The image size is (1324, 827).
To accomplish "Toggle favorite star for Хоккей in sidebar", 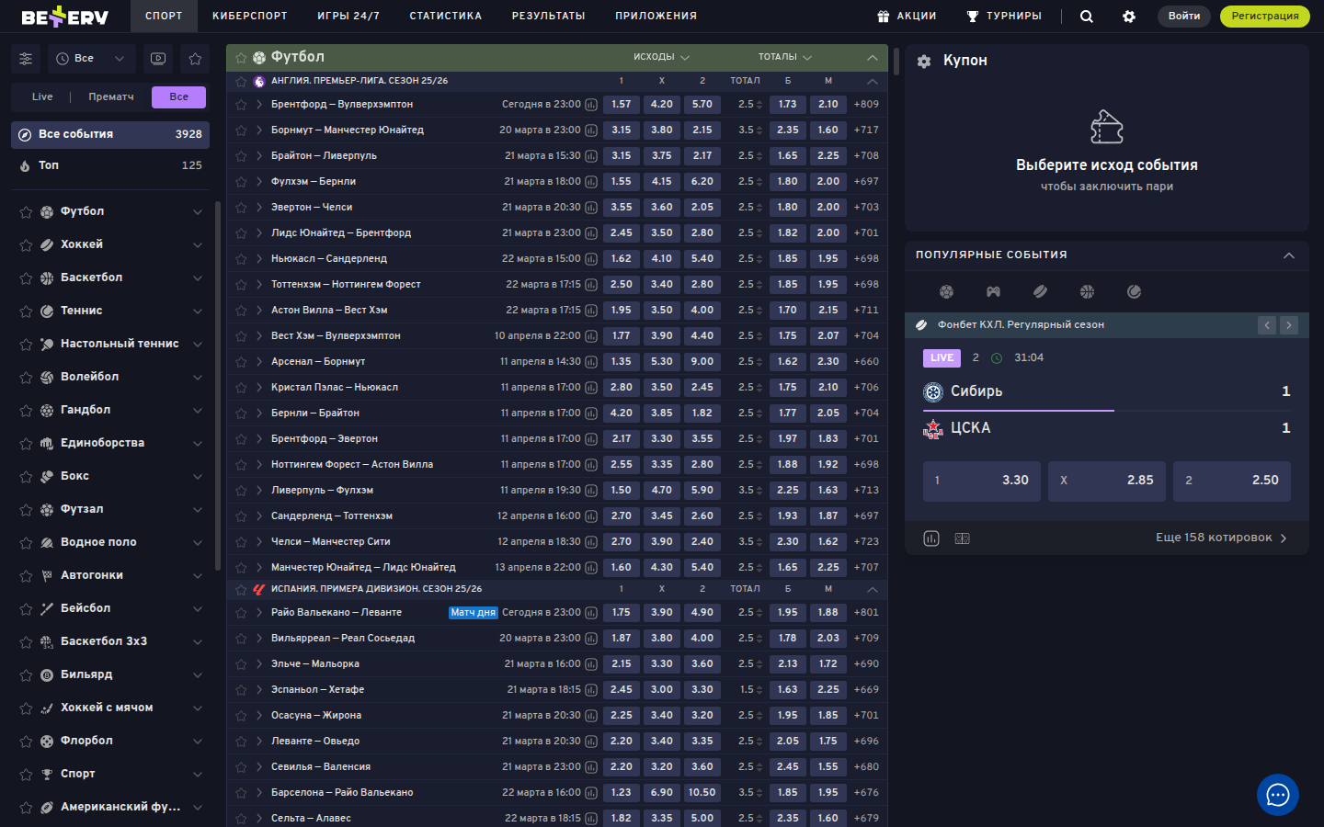I will 26,245.
